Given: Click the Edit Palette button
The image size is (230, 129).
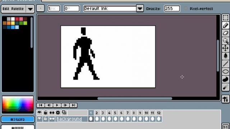Looking at the screenshot, I should click(13, 9).
